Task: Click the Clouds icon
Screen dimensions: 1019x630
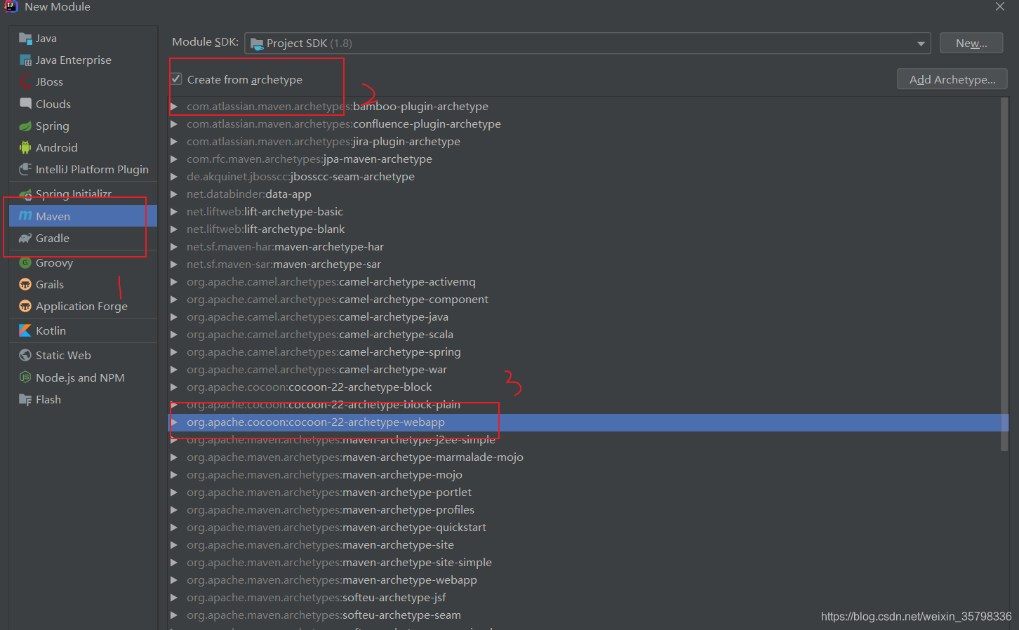Action: click(x=25, y=104)
